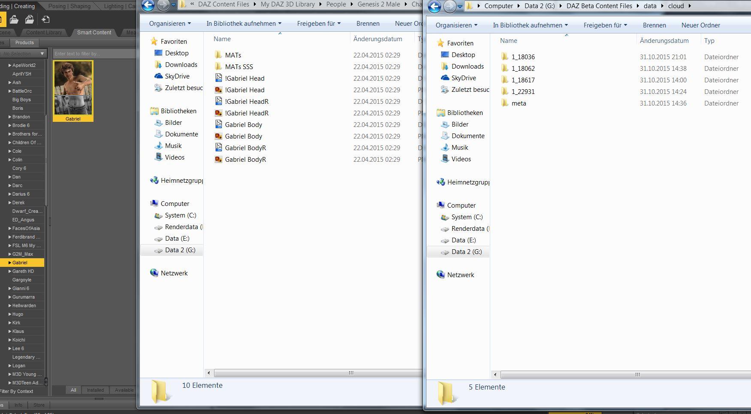Expand the Gabriel product tree arrow
Screen dimensions: 751x414
(x=9, y=263)
